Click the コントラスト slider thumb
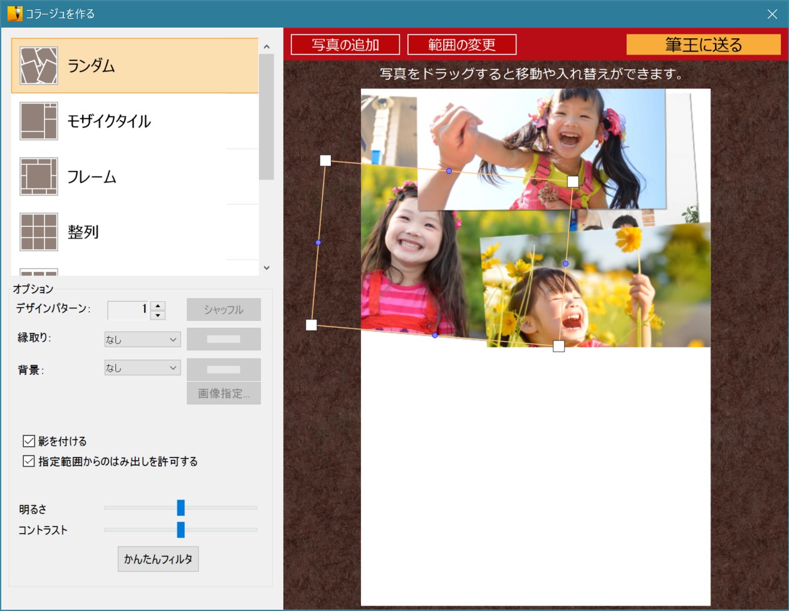This screenshot has height=611, width=789. coord(181,530)
